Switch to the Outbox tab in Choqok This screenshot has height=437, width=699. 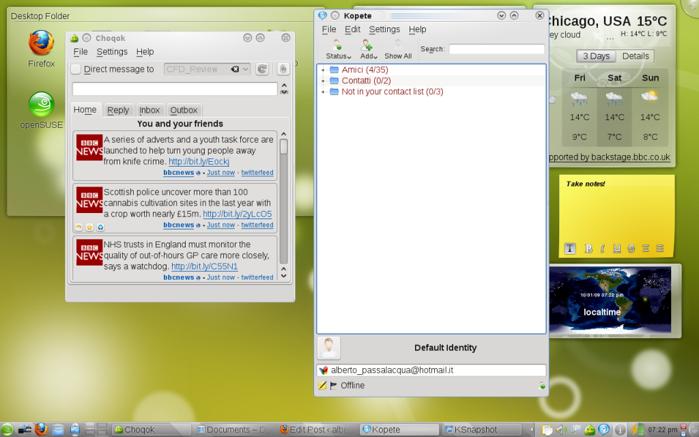tap(184, 110)
